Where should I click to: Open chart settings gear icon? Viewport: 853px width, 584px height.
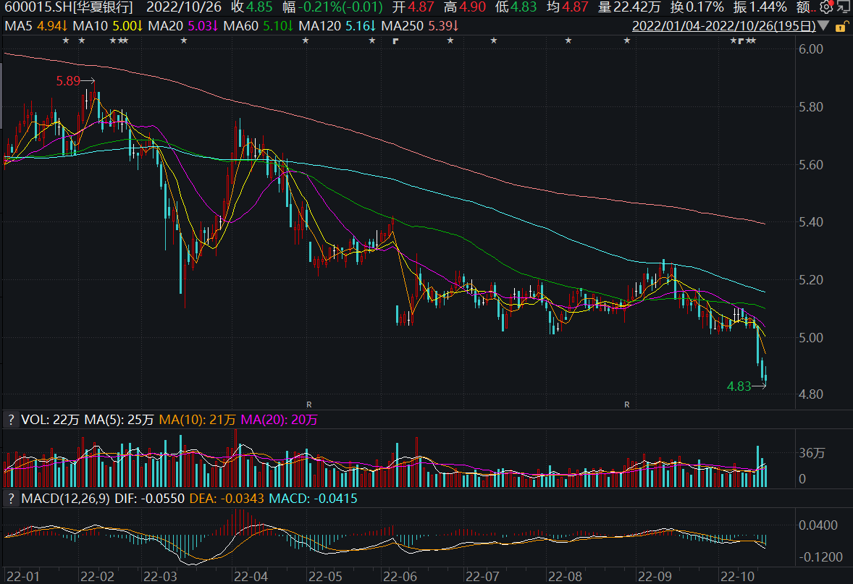825,7
